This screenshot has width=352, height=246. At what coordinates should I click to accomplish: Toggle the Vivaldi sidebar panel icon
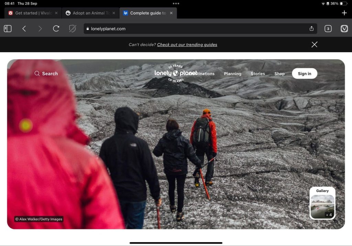click(8, 29)
